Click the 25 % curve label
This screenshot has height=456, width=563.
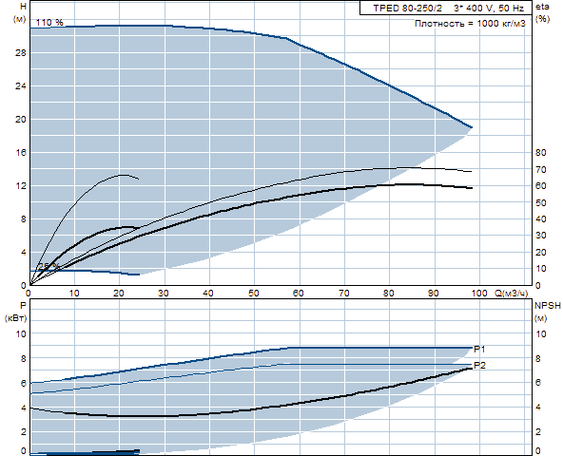(x=49, y=266)
